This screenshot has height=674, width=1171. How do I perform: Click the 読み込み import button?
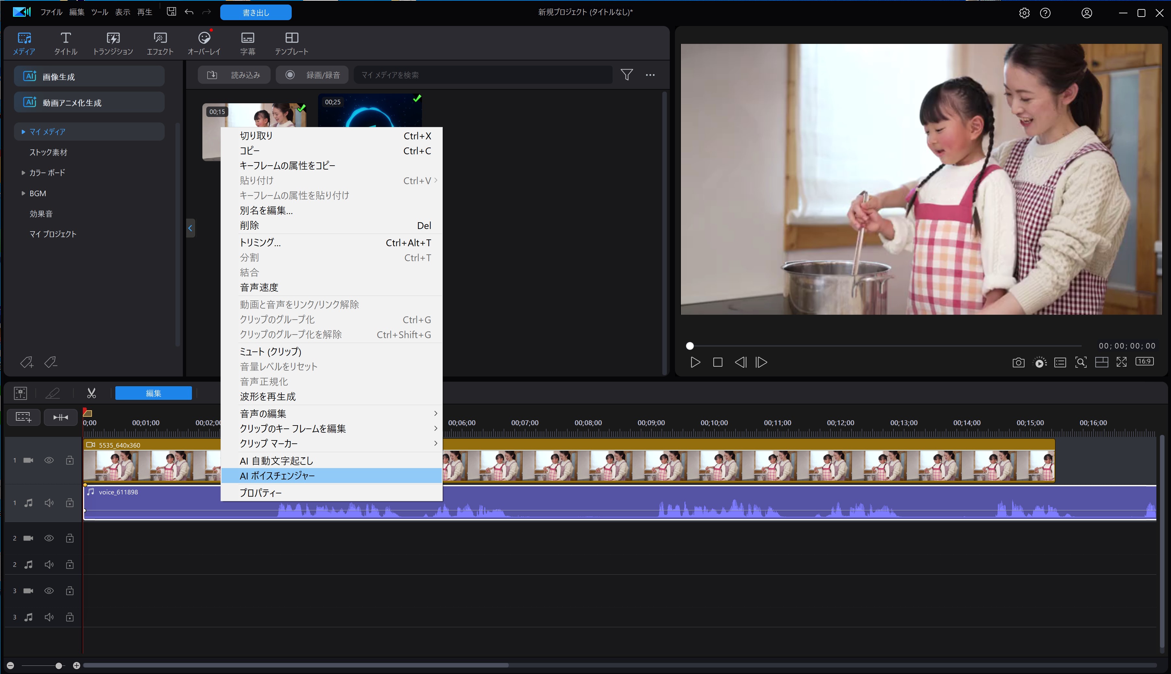(x=234, y=74)
